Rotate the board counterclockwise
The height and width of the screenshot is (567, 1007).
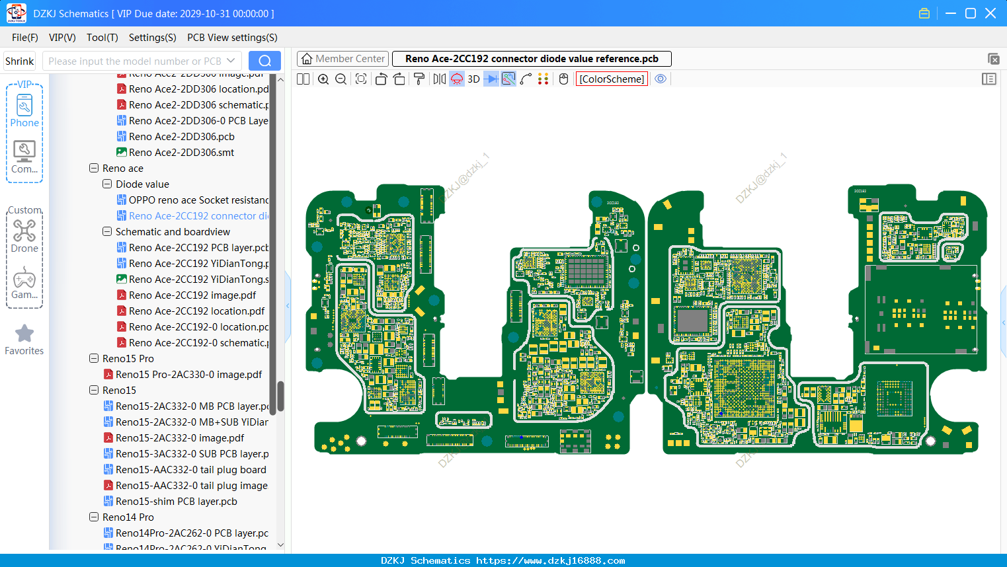pos(381,79)
